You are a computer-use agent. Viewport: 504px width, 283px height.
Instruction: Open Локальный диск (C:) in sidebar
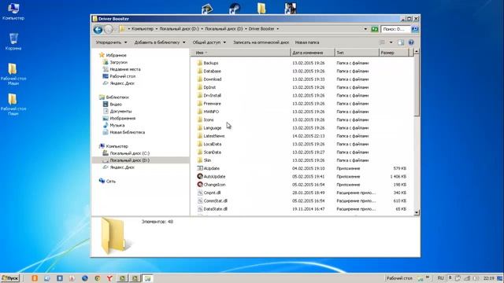[x=129, y=153]
